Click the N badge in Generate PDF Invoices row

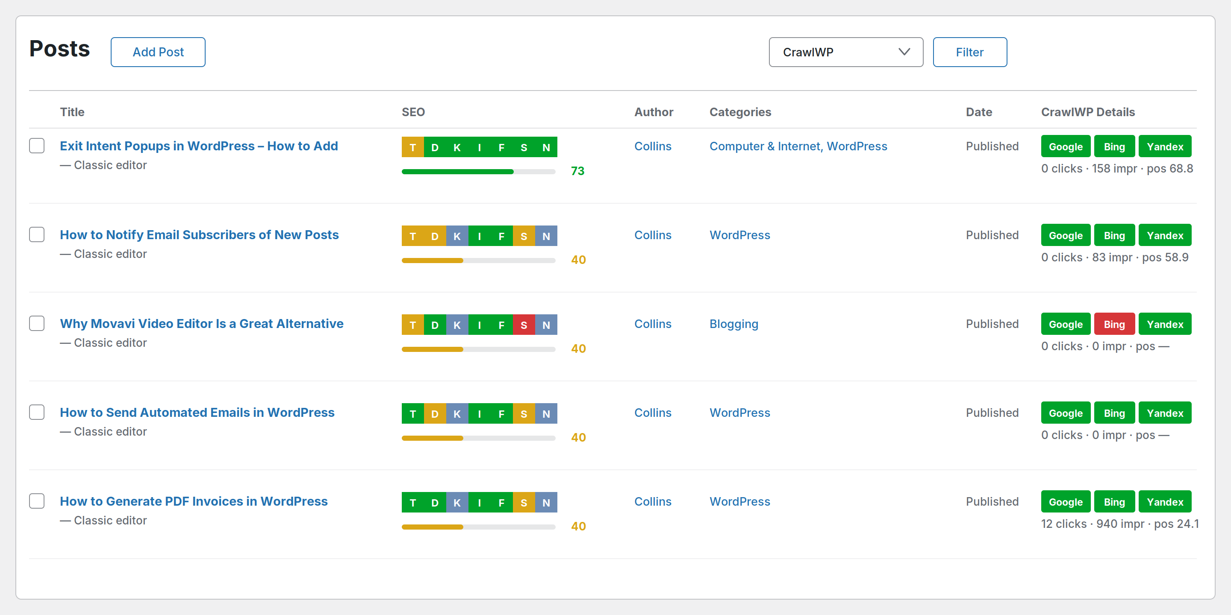click(546, 502)
